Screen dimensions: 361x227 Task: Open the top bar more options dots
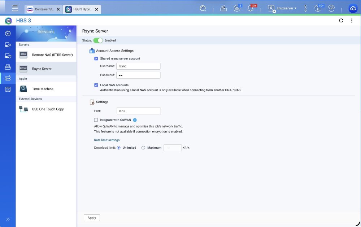click(x=305, y=8)
